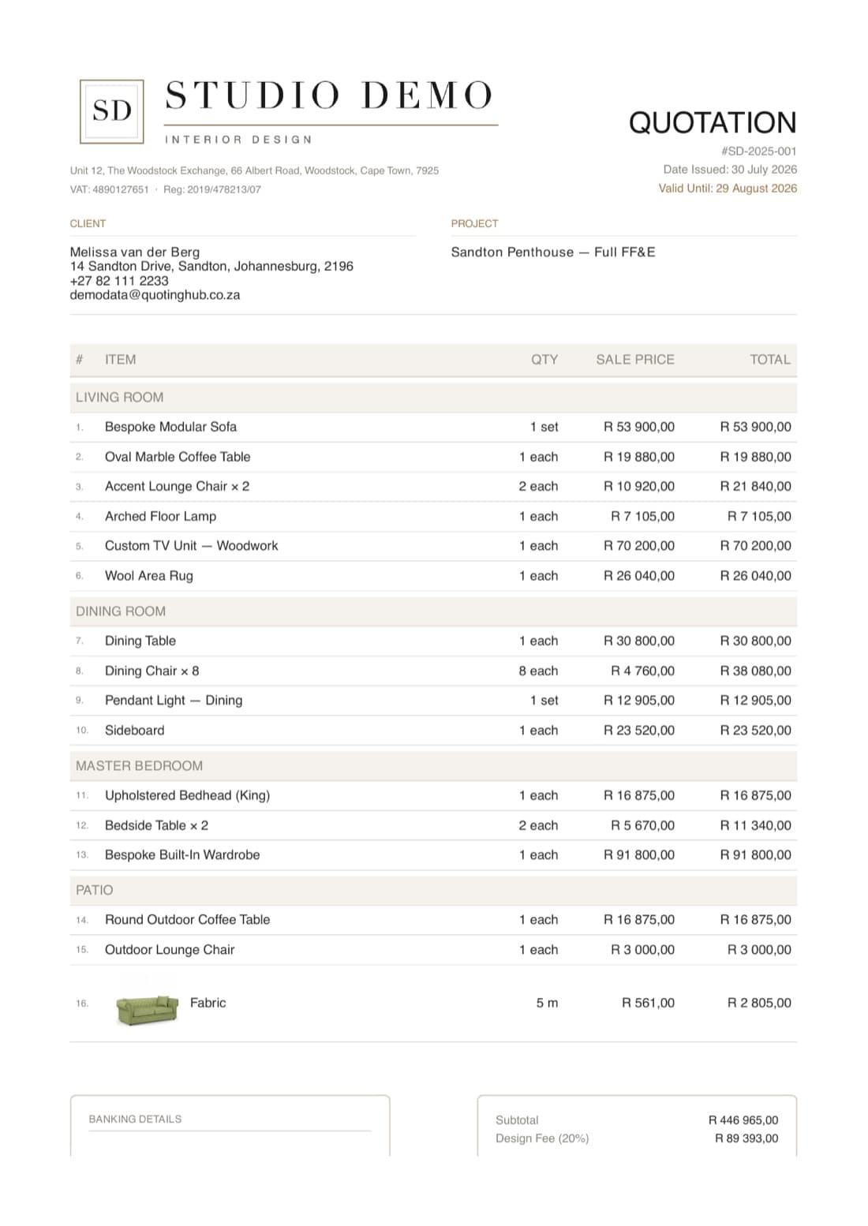Click Custom TV Unit — Woodwork item

pyautogui.click(x=192, y=546)
